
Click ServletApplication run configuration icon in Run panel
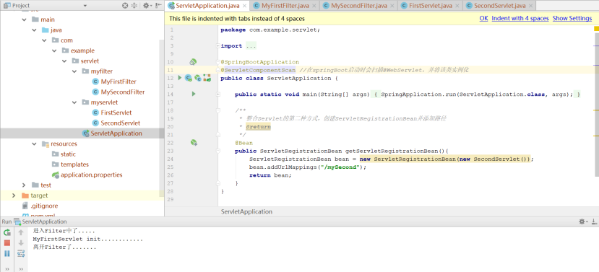point(17,221)
